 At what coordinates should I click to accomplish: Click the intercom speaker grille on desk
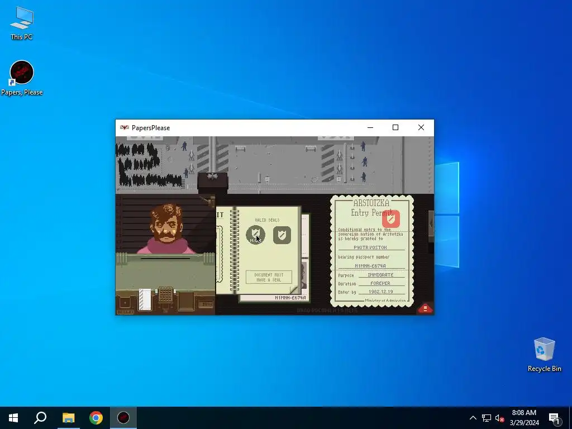(x=165, y=295)
